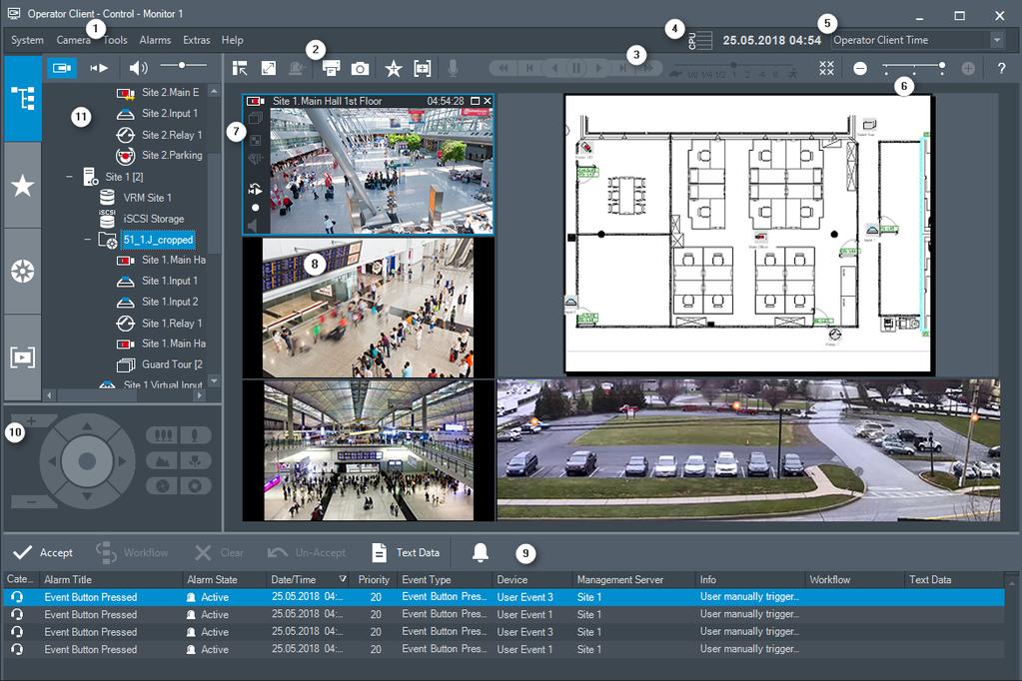
Task: Click the full-screen expand arrows icon
Action: pos(269,68)
